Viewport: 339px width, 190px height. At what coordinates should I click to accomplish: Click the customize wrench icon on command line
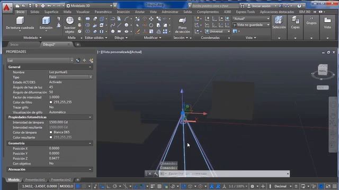156,174
